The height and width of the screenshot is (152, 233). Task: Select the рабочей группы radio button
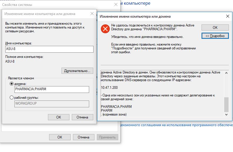tap(11, 98)
